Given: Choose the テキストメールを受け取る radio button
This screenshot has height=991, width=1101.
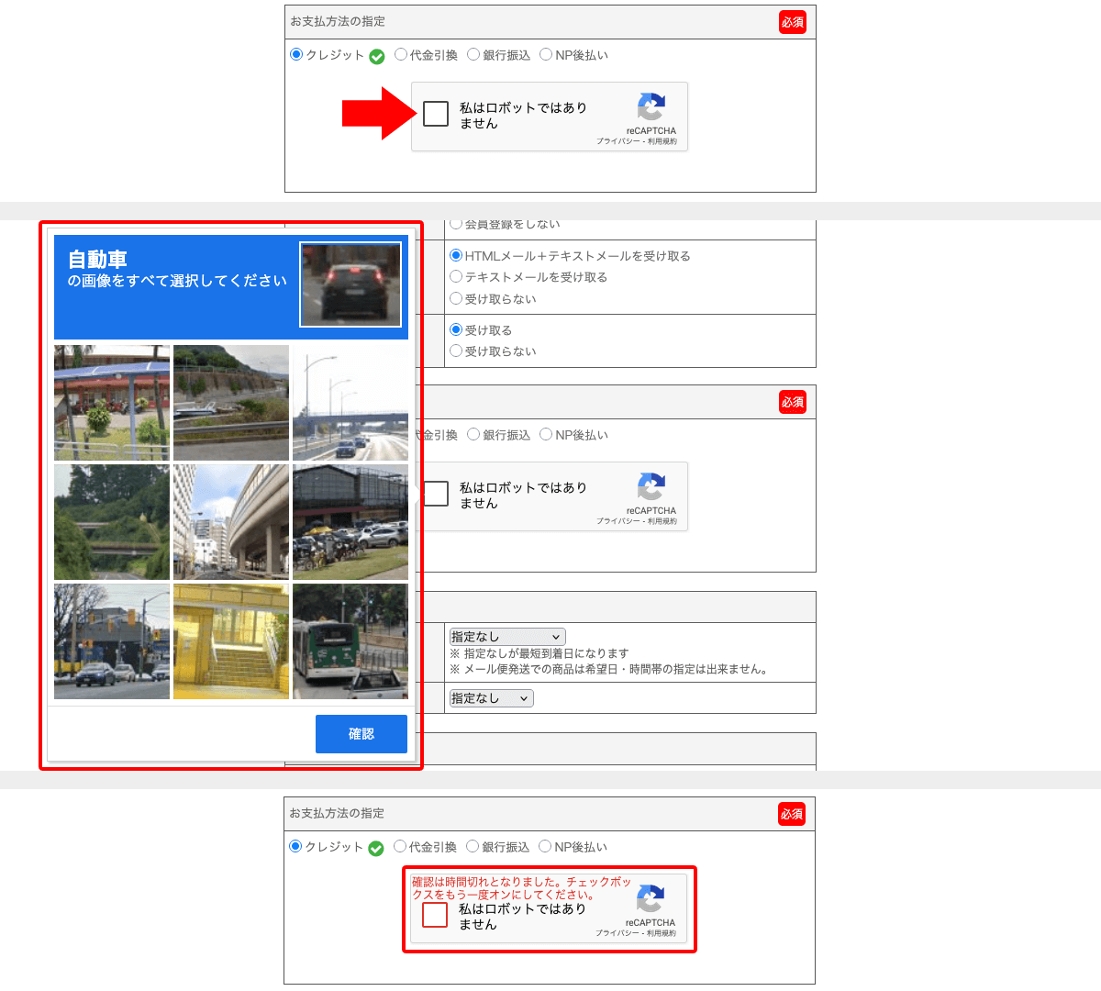Looking at the screenshot, I should click(456, 276).
